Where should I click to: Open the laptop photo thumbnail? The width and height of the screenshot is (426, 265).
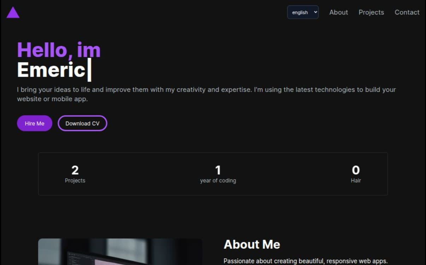(120, 252)
